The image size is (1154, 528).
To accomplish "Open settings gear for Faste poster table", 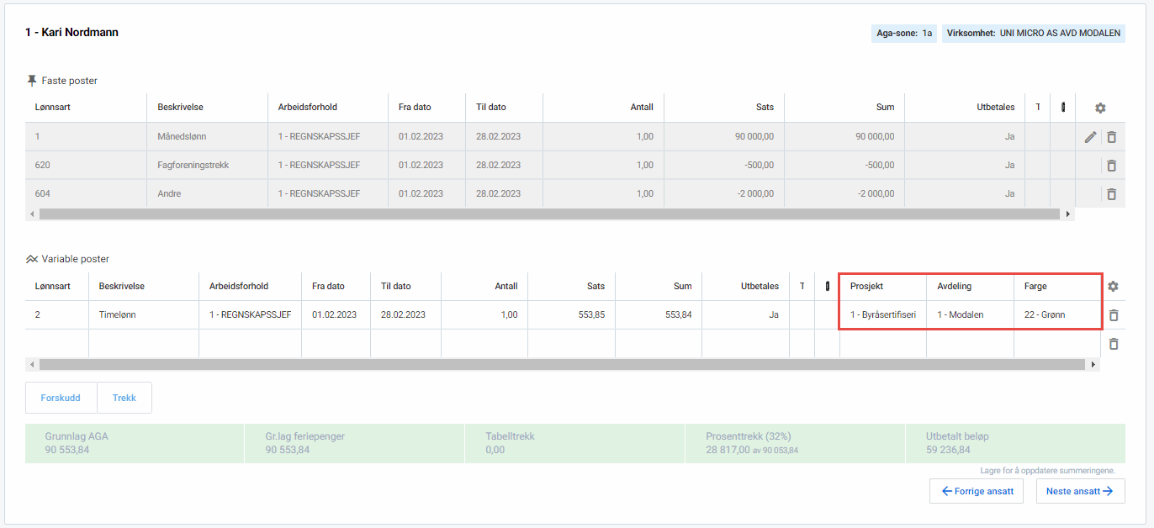I will (x=1099, y=108).
